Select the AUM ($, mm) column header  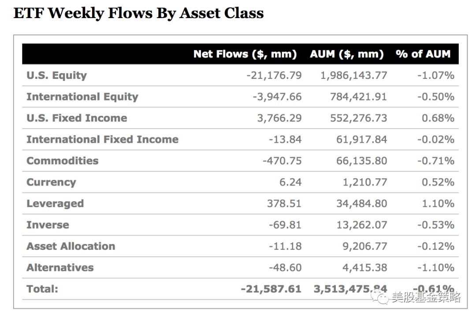coord(346,54)
